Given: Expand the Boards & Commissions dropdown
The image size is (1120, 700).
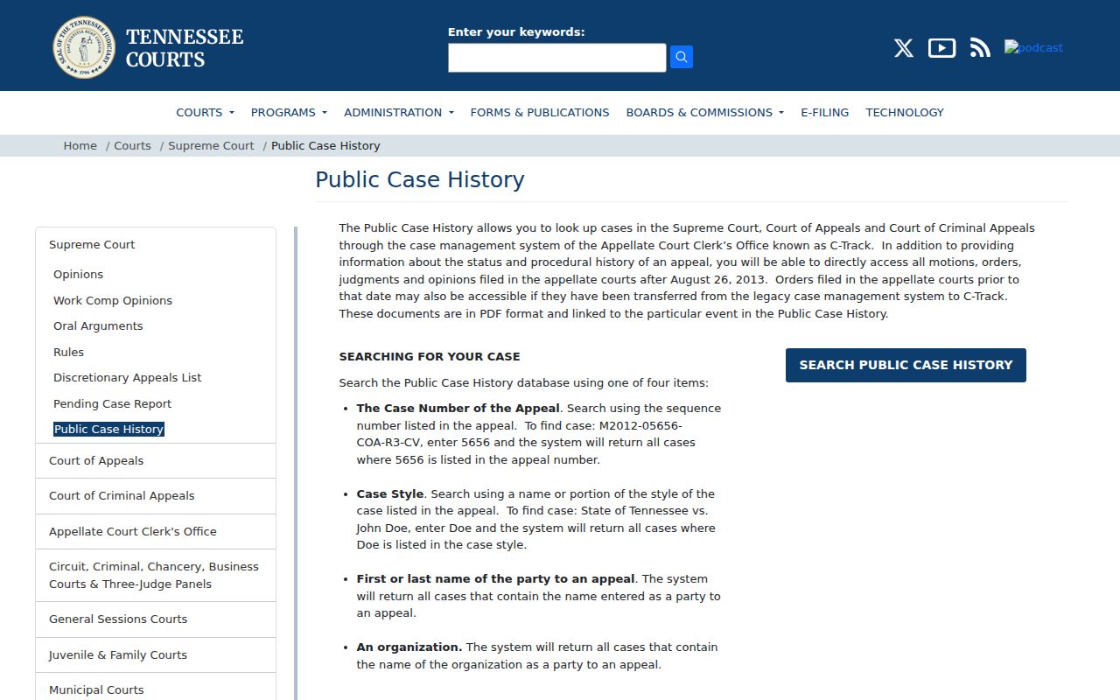Looking at the screenshot, I should (x=705, y=112).
